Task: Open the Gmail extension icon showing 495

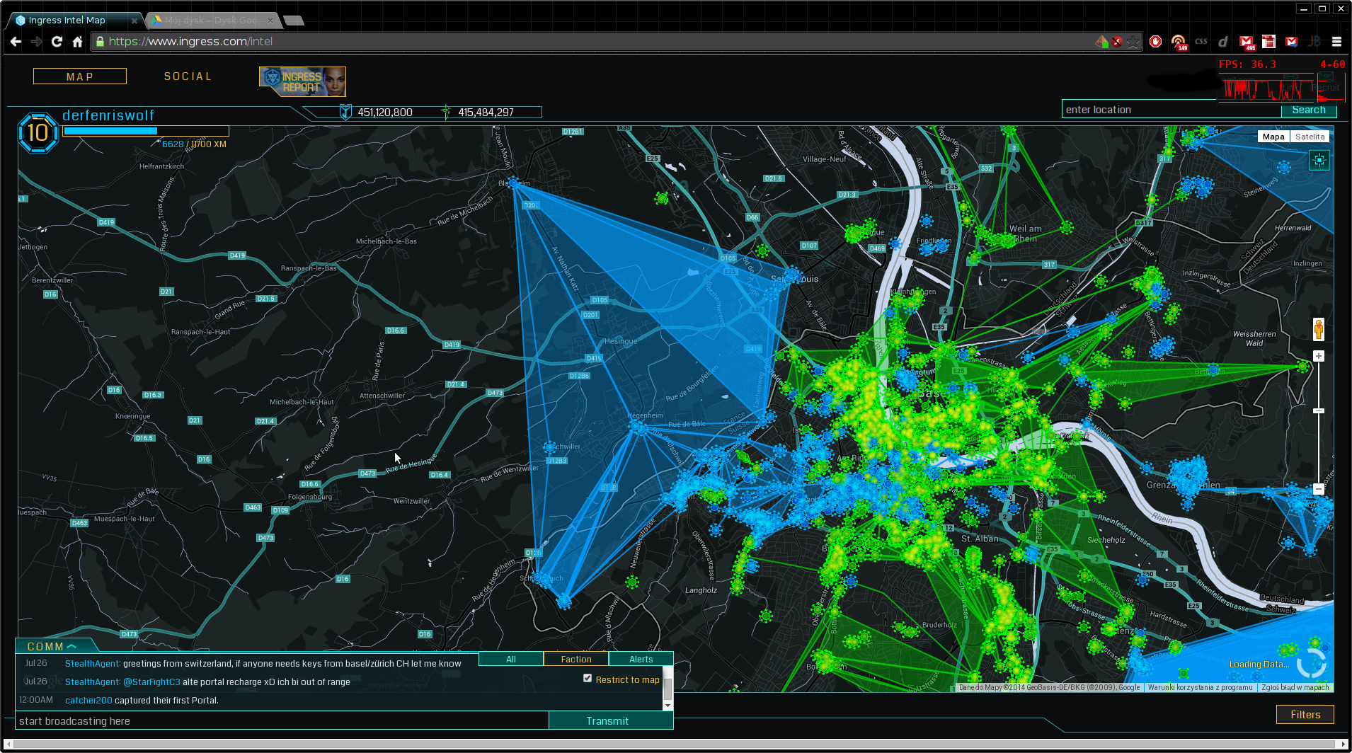Action: coord(1247,42)
